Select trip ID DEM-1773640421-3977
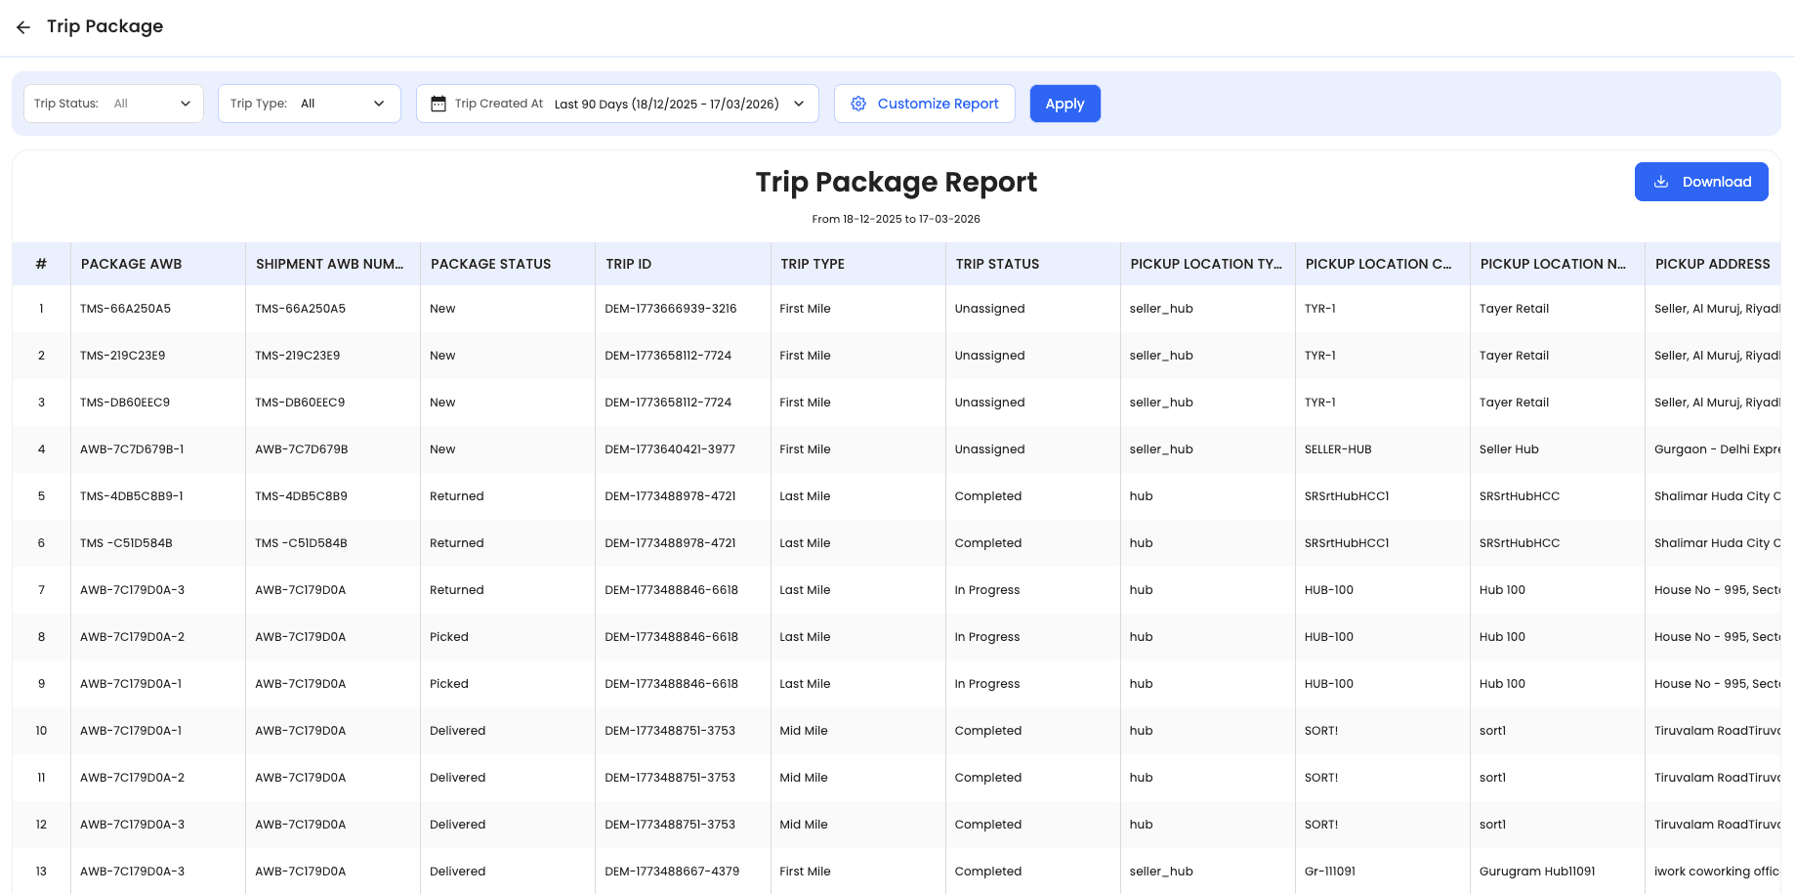 [670, 449]
